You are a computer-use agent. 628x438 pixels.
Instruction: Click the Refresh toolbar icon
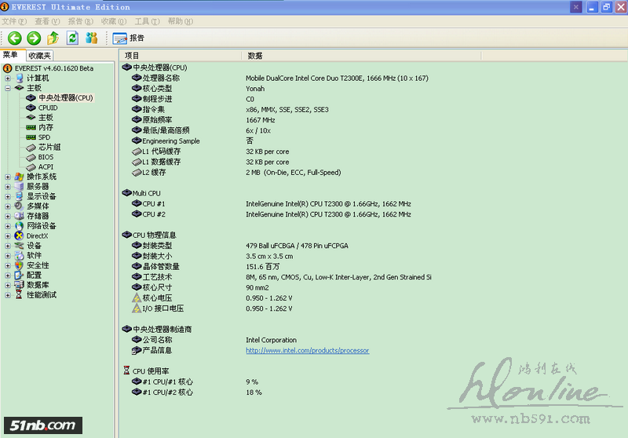tap(73, 38)
